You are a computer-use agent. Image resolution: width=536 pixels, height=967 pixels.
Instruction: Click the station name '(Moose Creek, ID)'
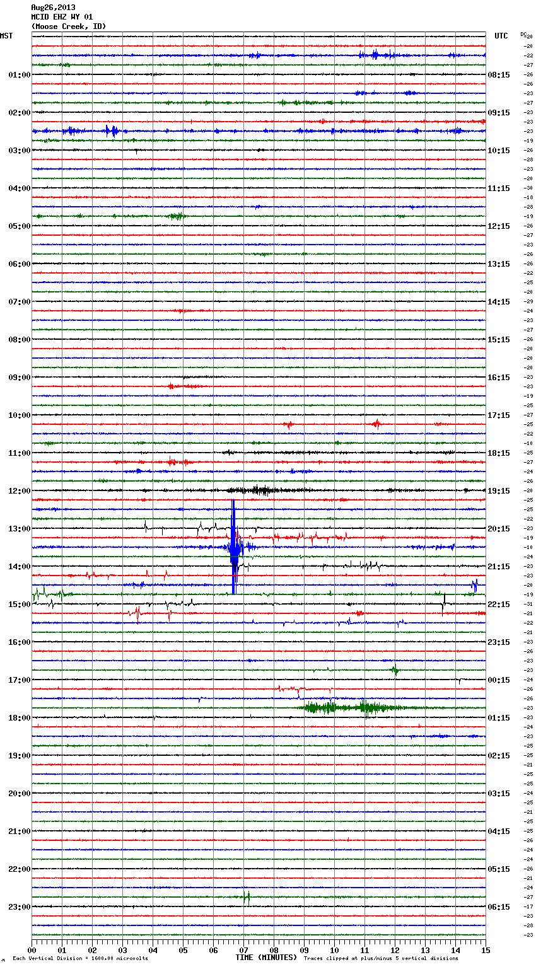[69, 26]
